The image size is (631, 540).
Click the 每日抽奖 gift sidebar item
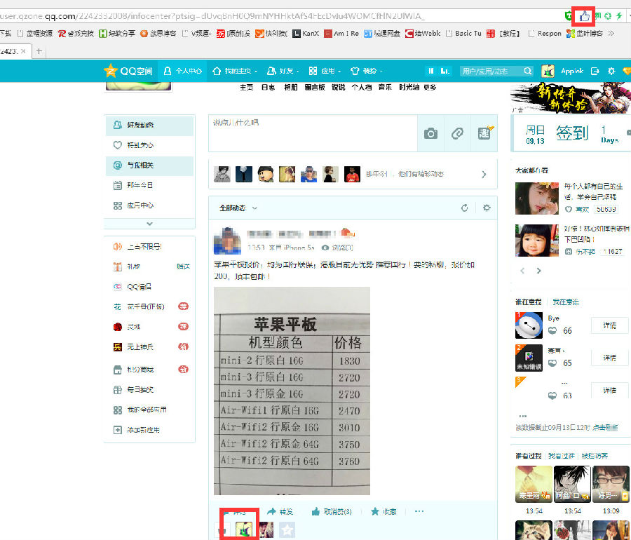pyautogui.click(x=140, y=389)
